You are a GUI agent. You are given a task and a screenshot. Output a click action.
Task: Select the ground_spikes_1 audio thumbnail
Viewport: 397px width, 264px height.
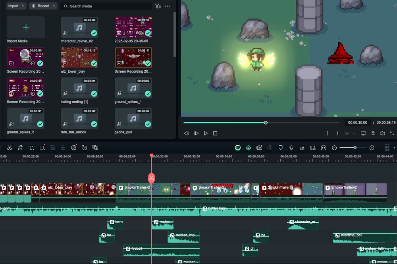click(133, 88)
